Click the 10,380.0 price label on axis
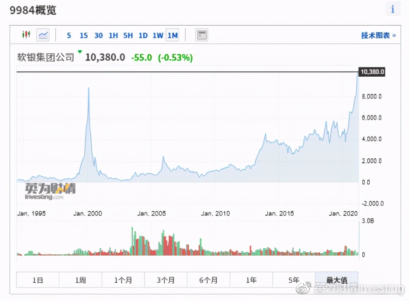Screen dimensions: 409x301 (x=372, y=72)
